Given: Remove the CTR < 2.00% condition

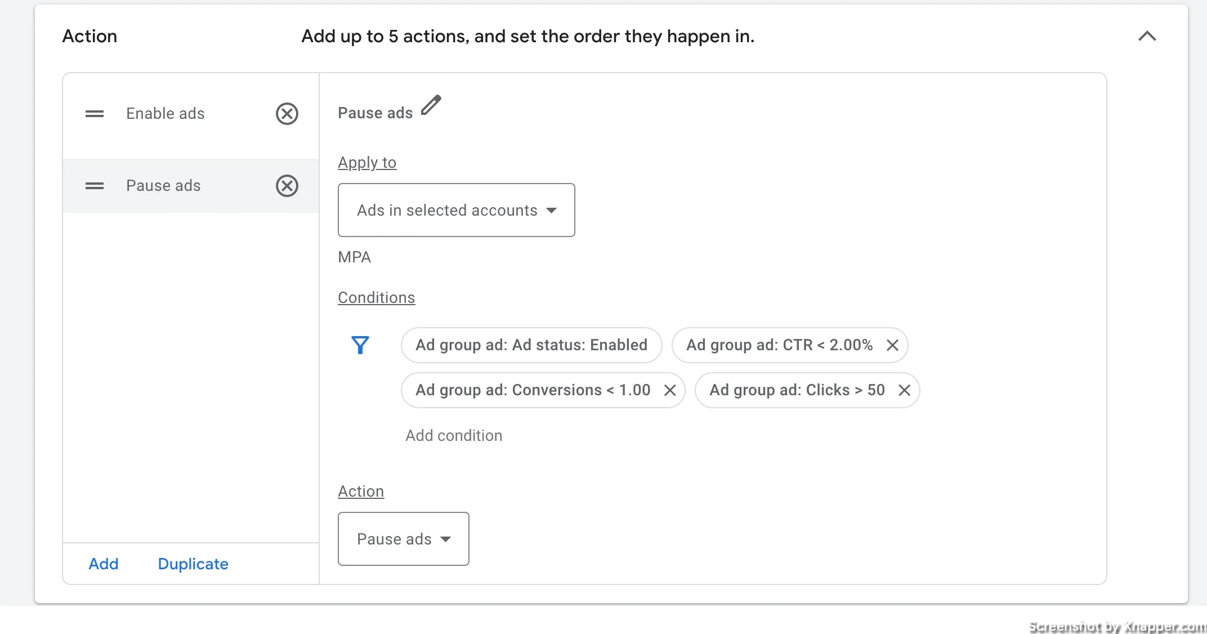Looking at the screenshot, I should [x=892, y=345].
